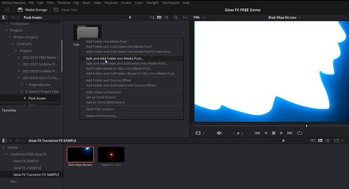Click the viewer scrubber playhead

click(307, 126)
